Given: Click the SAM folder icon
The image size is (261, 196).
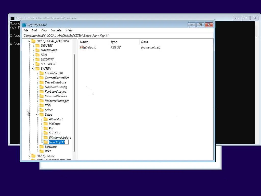Looking at the screenshot, I should point(38,55).
